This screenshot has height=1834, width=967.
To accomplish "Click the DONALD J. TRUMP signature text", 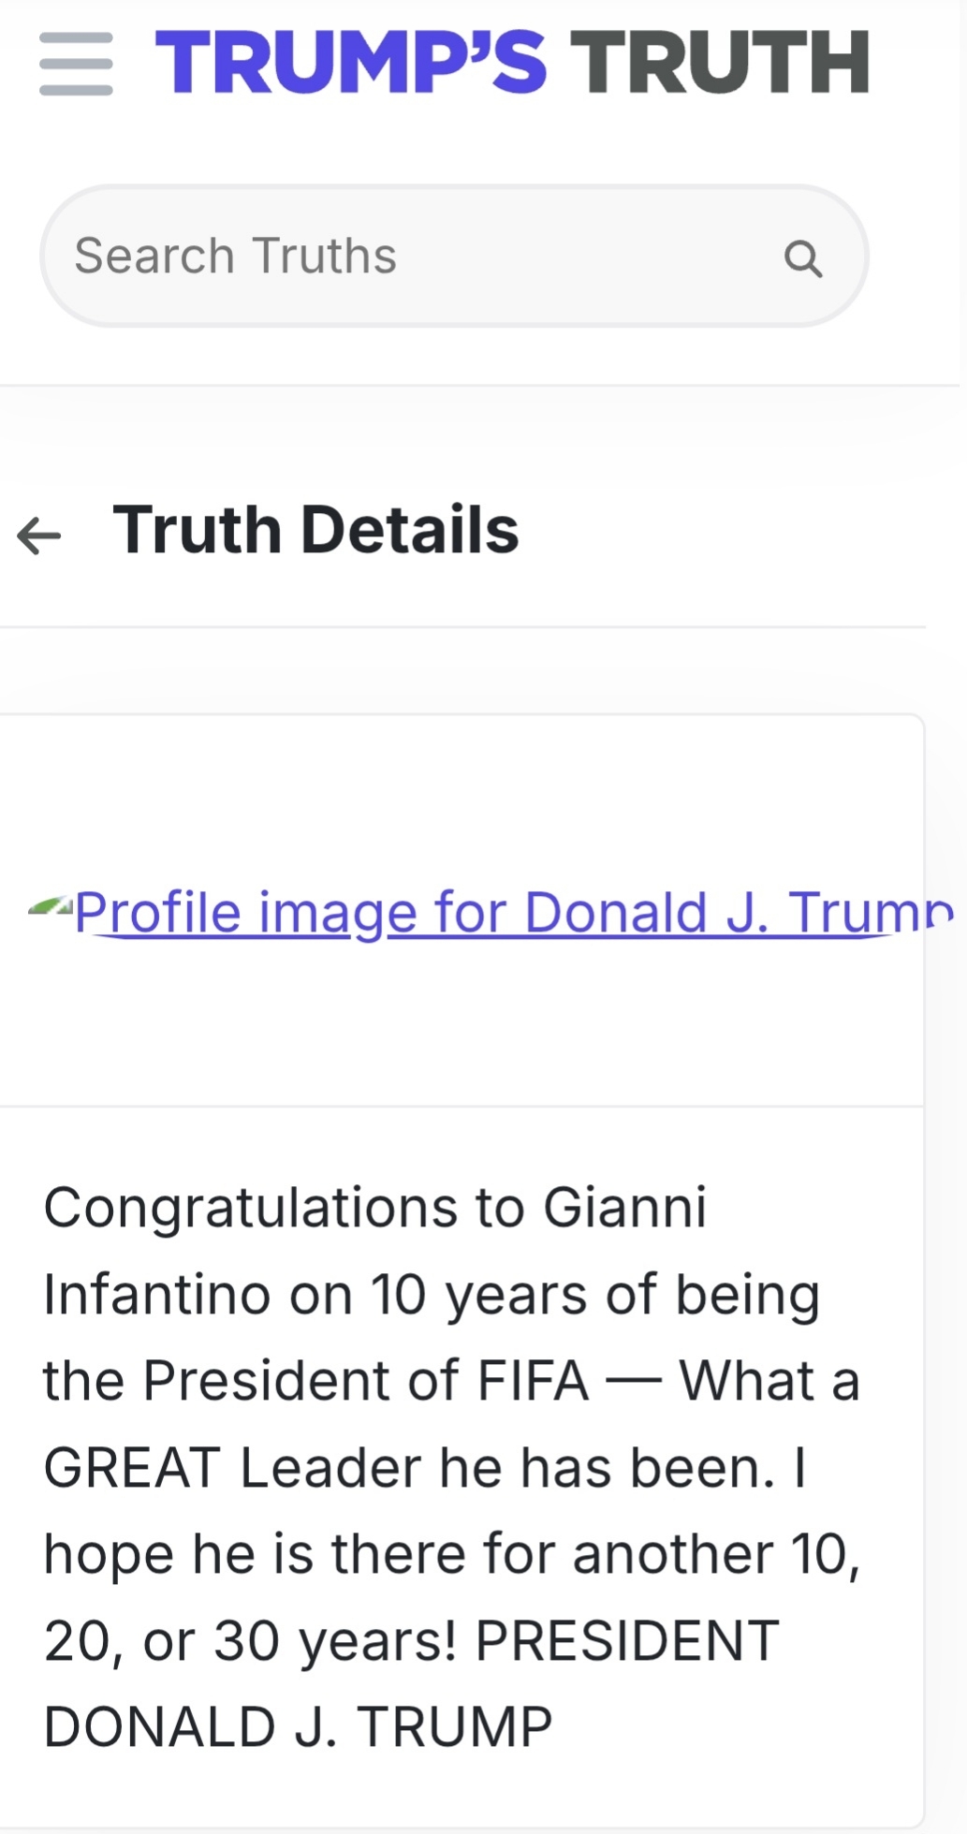I will click(x=298, y=1726).
